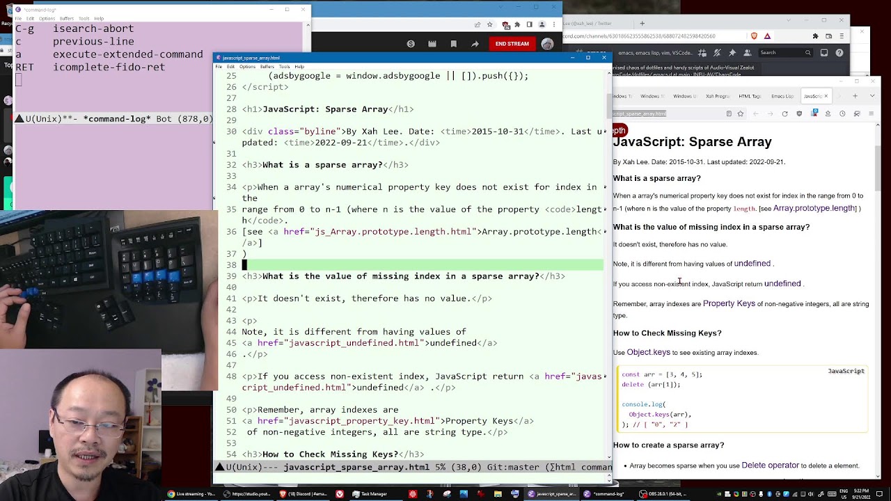Bookmark the page with the Firefox star icon
Image resolution: width=891 pixels, height=501 pixels.
(741, 113)
